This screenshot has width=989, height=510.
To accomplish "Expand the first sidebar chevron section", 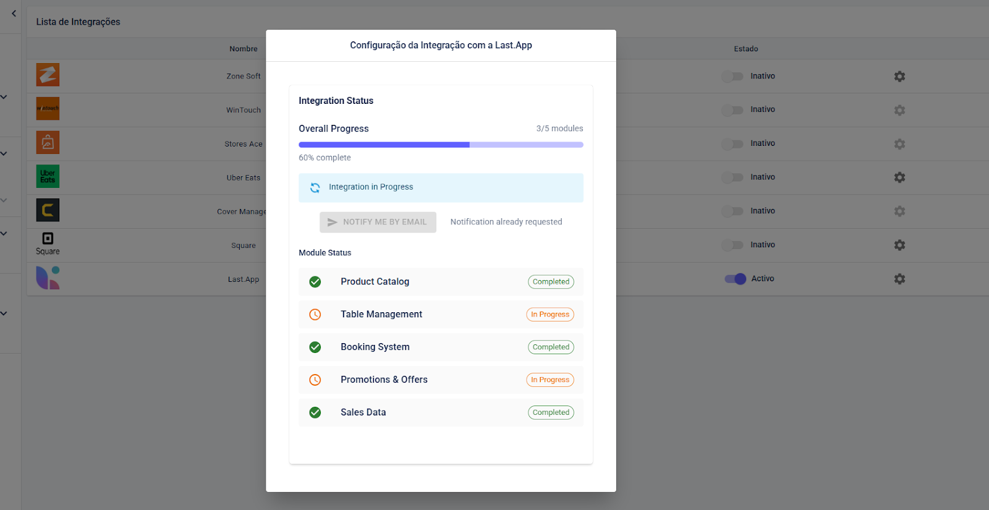I will tap(4, 97).
